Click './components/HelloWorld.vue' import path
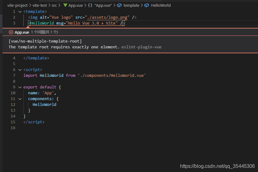The width and height of the screenshot is (258, 172). click(x=112, y=76)
